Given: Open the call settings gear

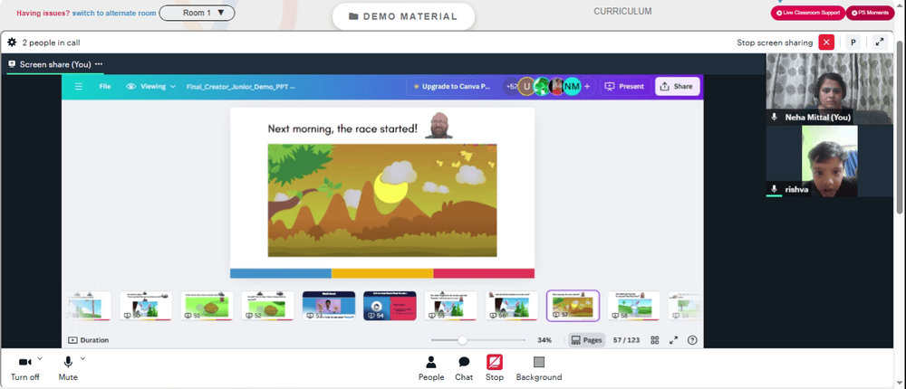Looking at the screenshot, I should point(12,43).
